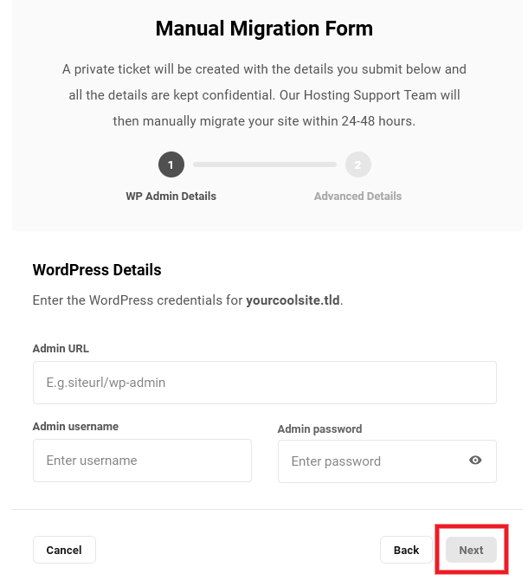Click the progress bar between steps
Screen dimensions: 528x580
coord(264,164)
